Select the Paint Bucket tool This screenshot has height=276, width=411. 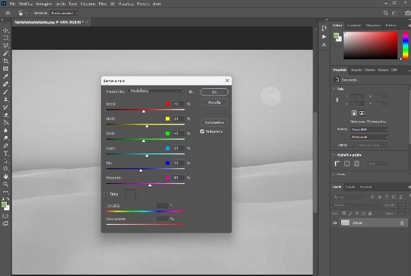coord(5,123)
